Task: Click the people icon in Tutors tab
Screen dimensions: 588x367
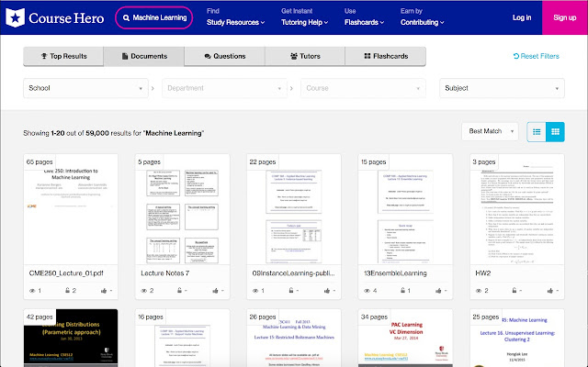Action: (294, 56)
